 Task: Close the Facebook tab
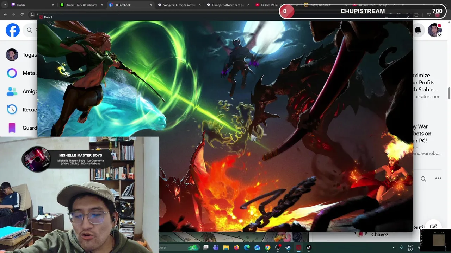[151, 5]
